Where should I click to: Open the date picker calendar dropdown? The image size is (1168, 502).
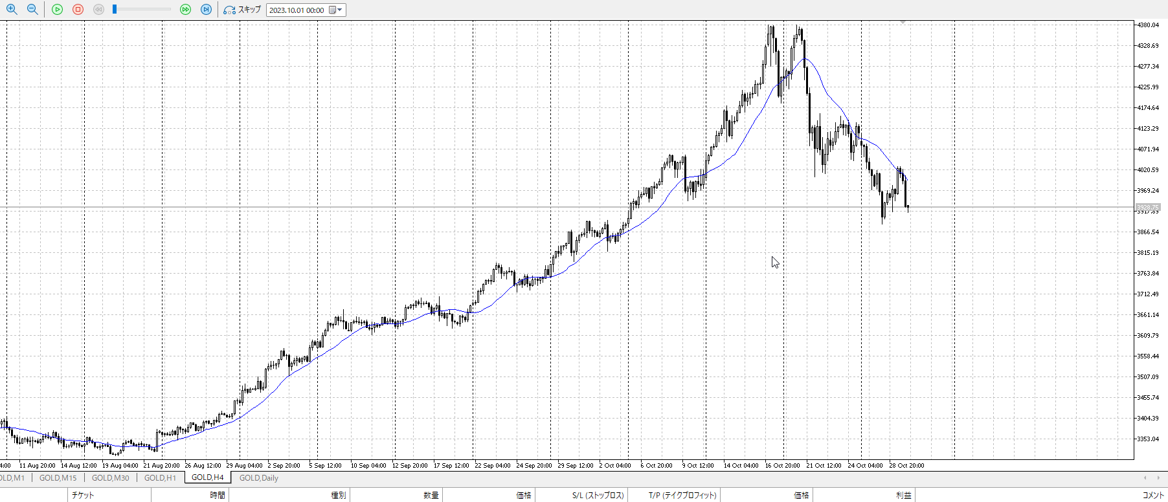[x=336, y=10]
